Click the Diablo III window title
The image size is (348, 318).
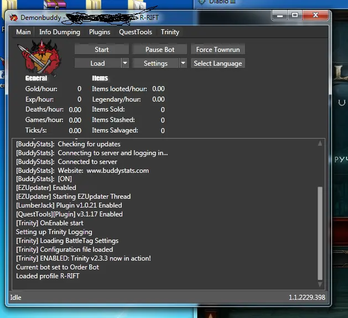pos(222,2)
